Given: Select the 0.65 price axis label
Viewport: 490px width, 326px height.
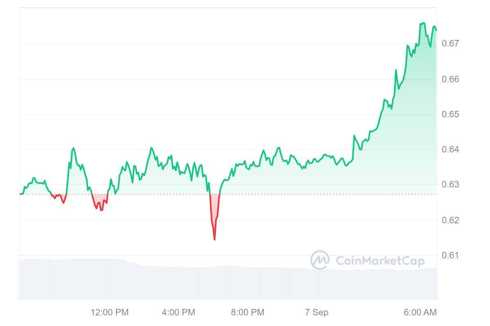Looking at the screenshot, I should pyautogui.click(x=451, y=114).
